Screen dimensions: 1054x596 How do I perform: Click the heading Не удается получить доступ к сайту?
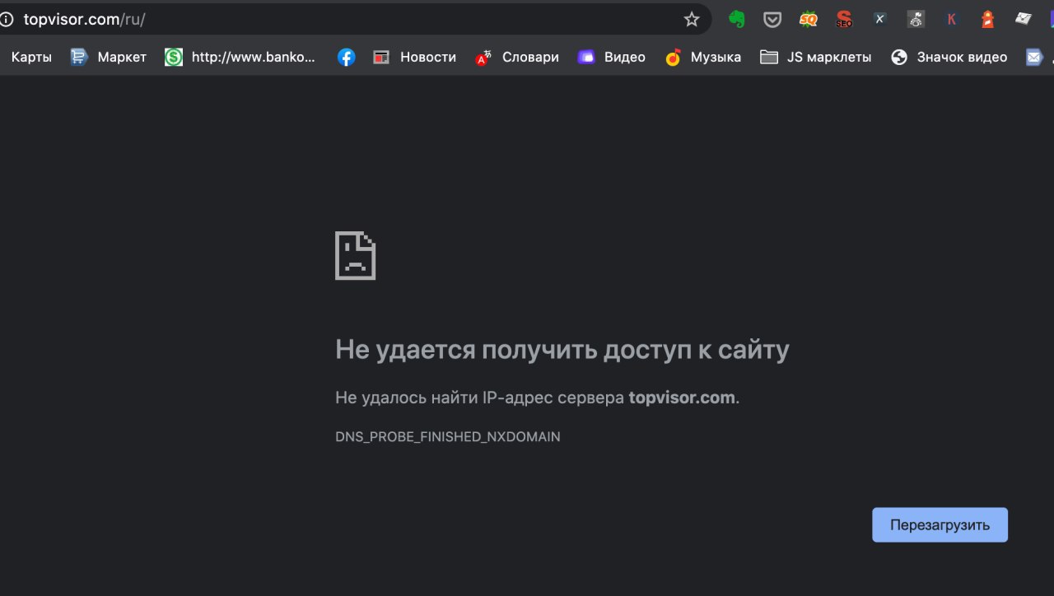click(562, 350)
